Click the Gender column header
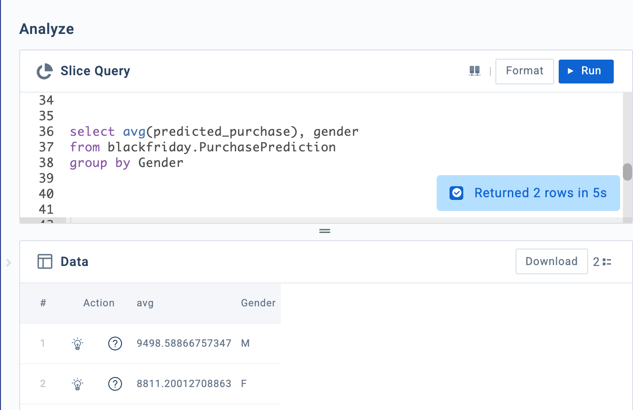This screenshot has width=633, height=410. point(258,303)
